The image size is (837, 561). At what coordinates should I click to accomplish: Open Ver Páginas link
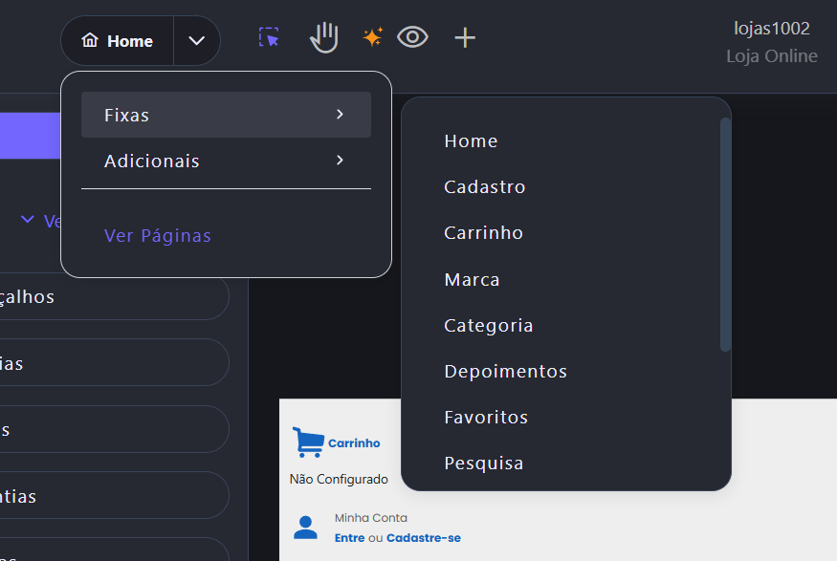158,236
